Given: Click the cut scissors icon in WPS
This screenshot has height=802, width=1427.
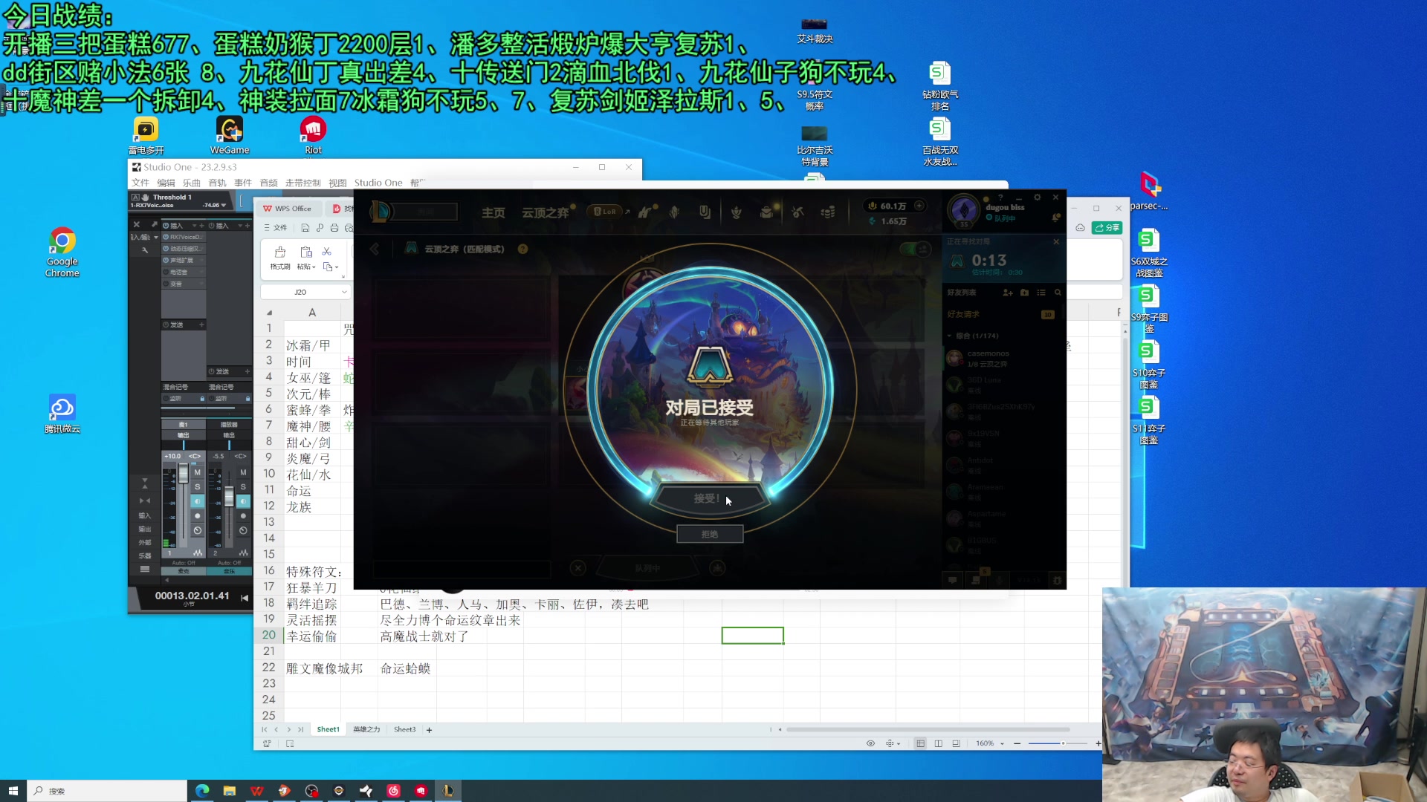Looking at the screenshot, I should pyautogui.click(x=326, y=252).
